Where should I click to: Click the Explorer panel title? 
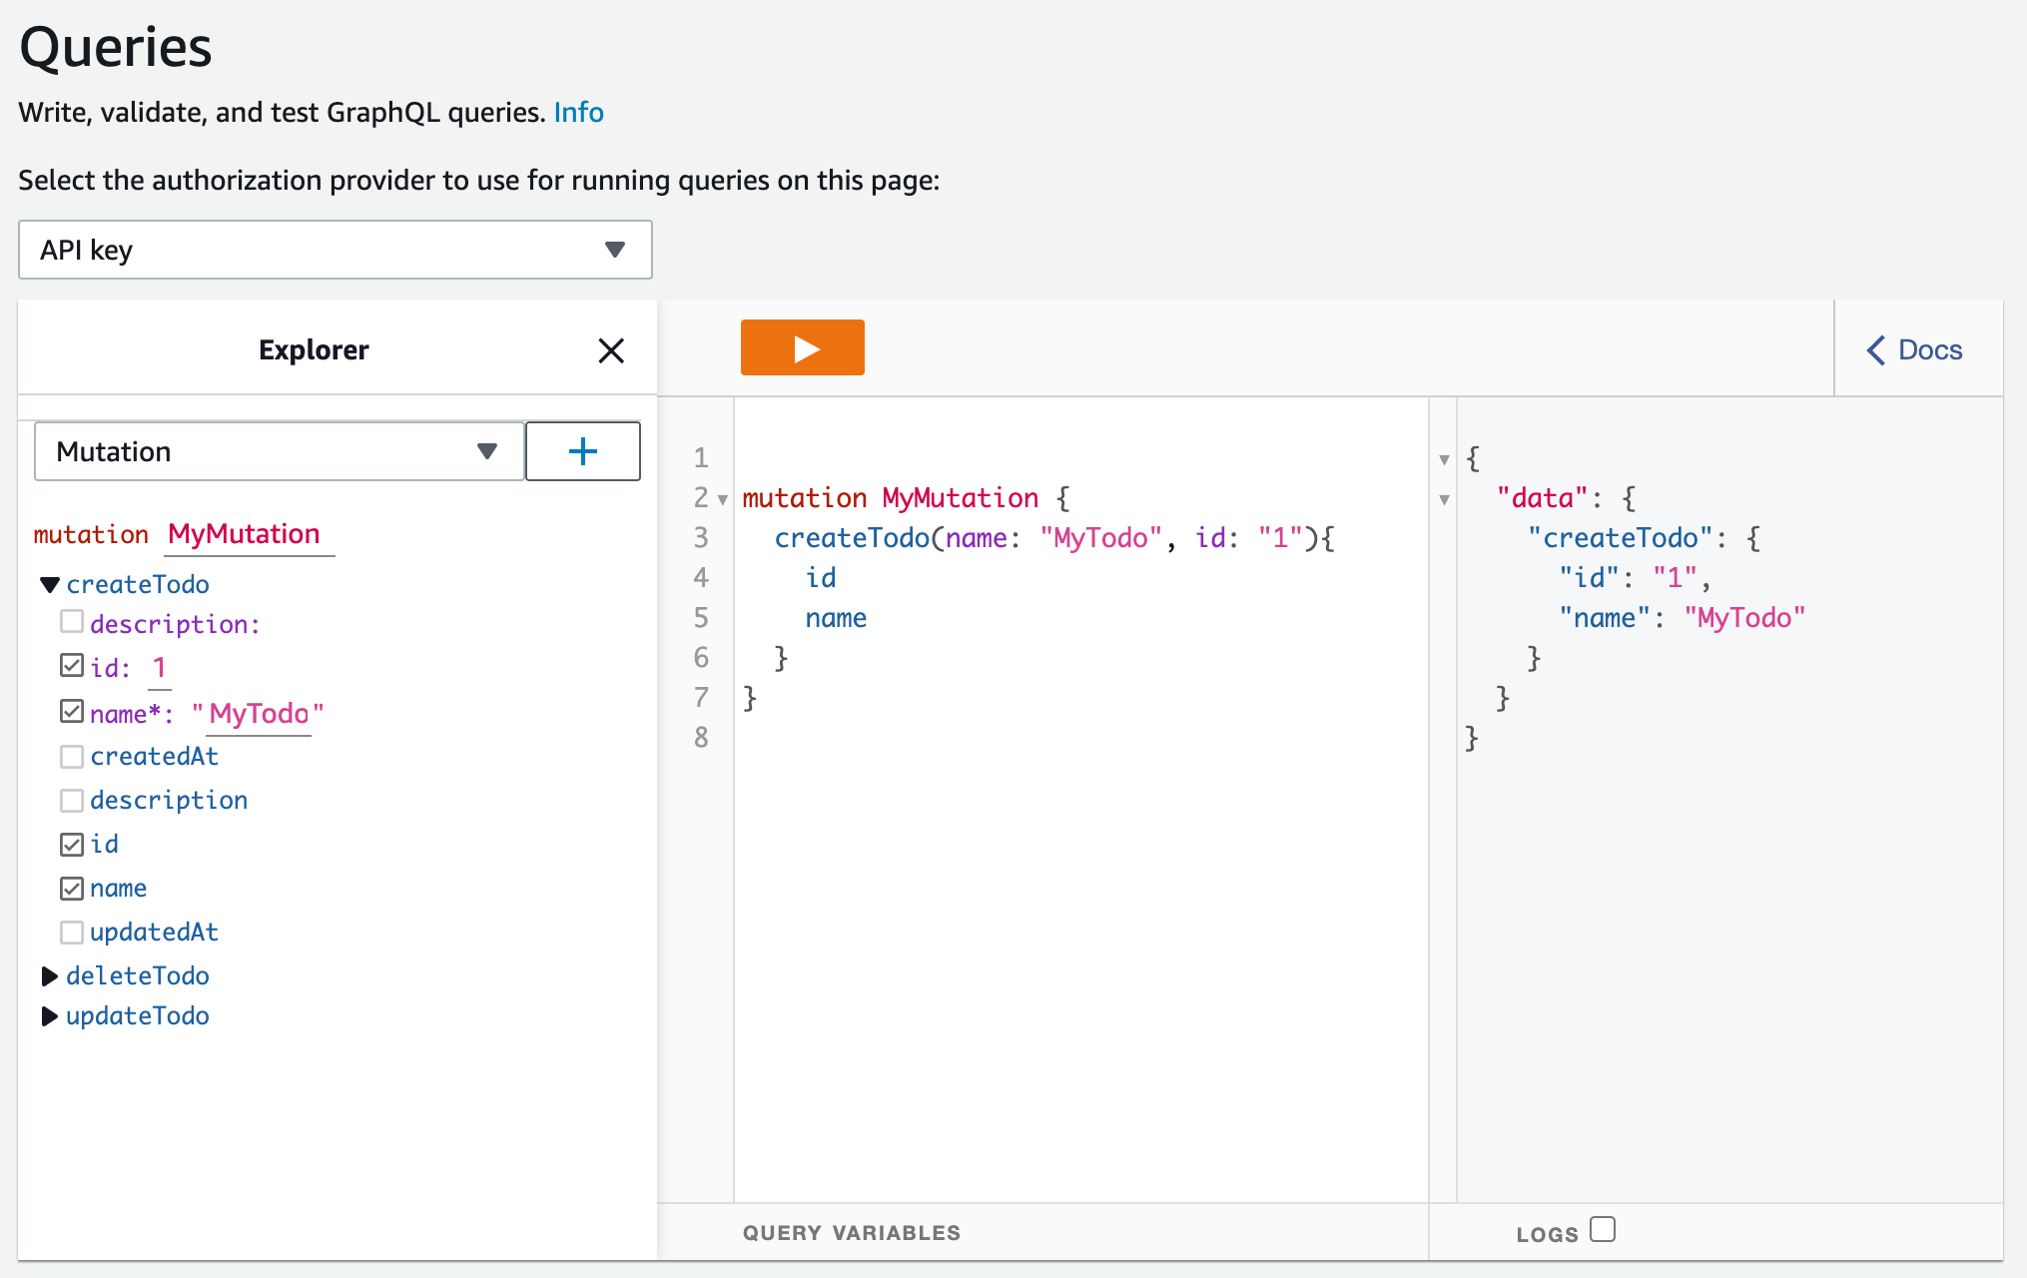click(x=314, y=349)
